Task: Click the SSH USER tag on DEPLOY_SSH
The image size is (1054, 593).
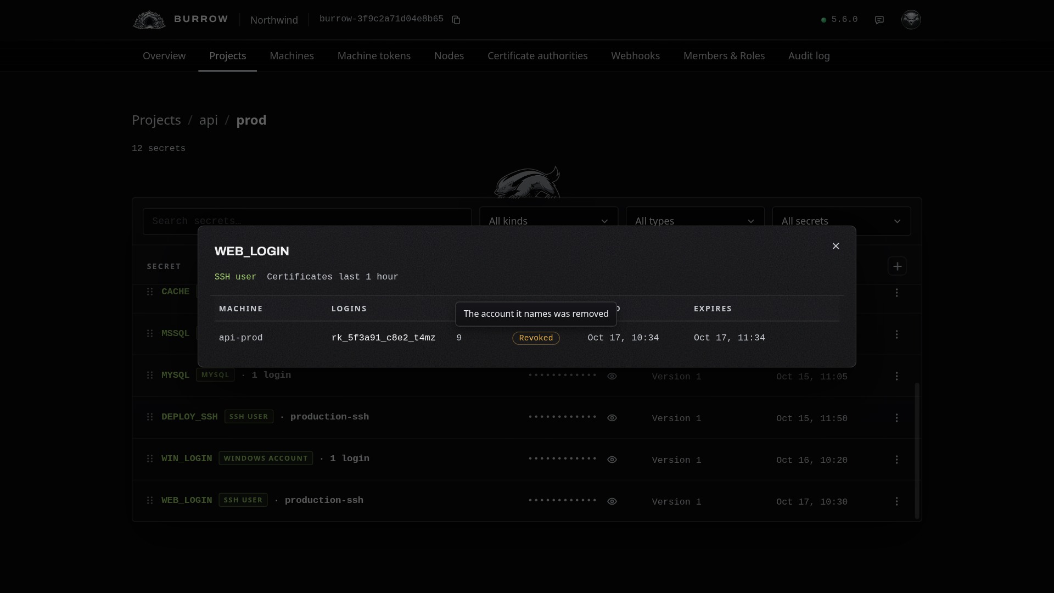Action: click(249, 417)
